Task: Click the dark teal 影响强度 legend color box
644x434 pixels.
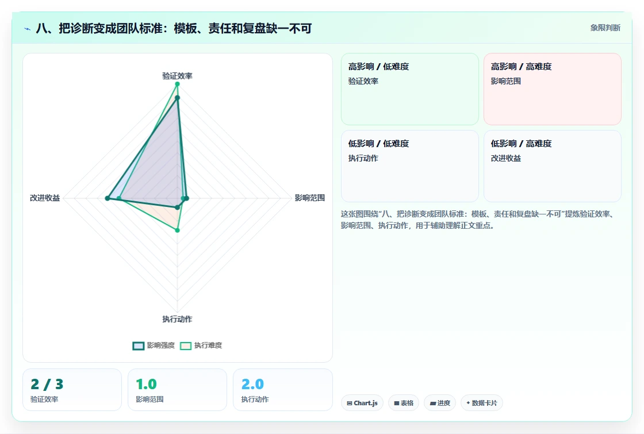Action: coord(139,345)
